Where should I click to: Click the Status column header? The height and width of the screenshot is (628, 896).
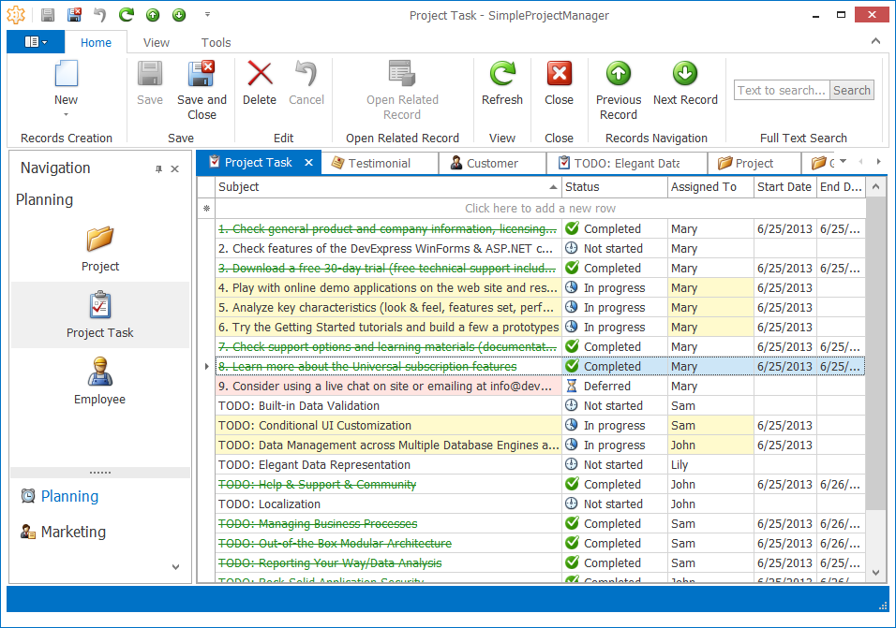(x=614, y=187)
